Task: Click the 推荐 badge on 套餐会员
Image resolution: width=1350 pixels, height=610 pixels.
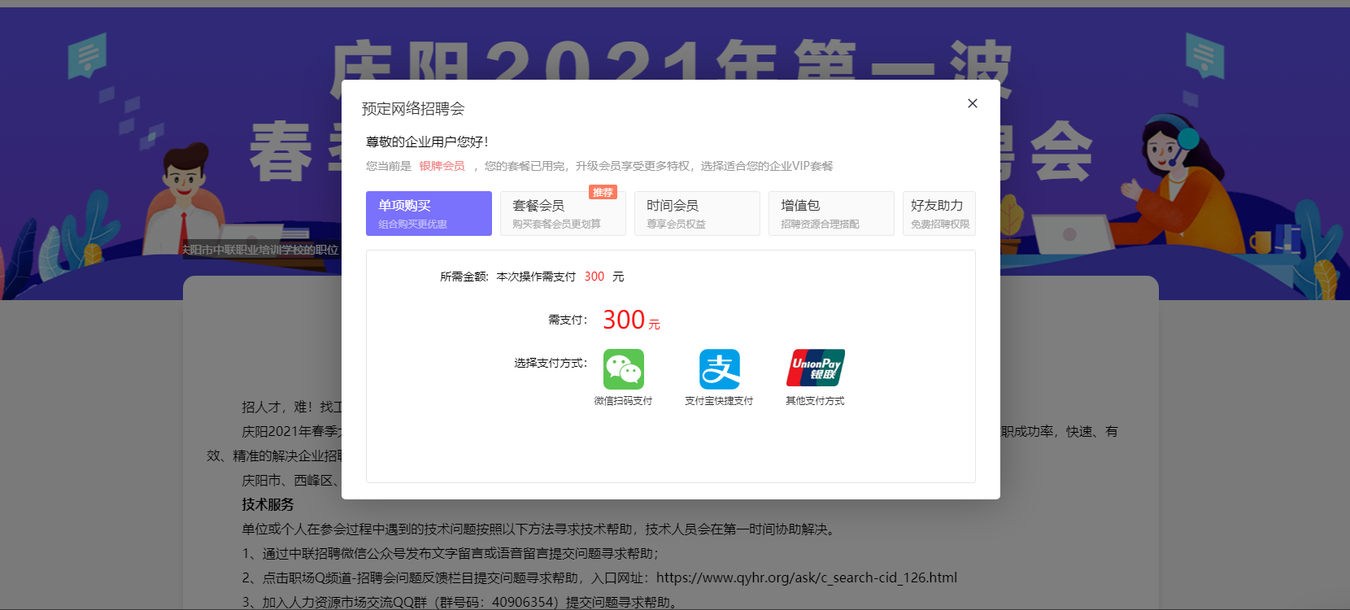Action: pyautogui.click(x=603, y=193)
